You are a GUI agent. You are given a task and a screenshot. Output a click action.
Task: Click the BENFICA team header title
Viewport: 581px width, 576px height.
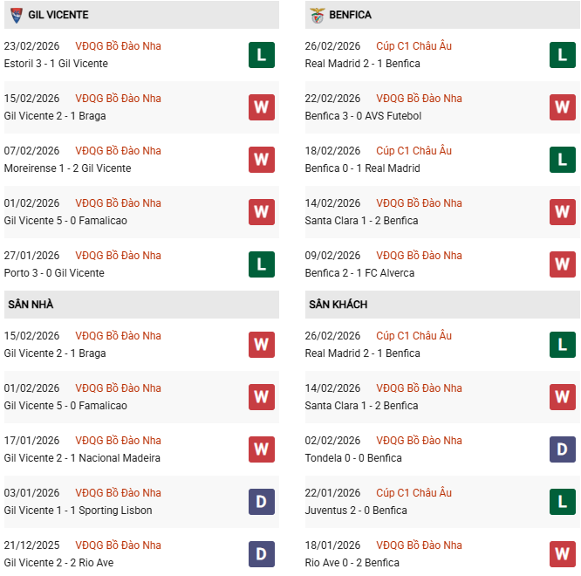[x=350, y=15]
